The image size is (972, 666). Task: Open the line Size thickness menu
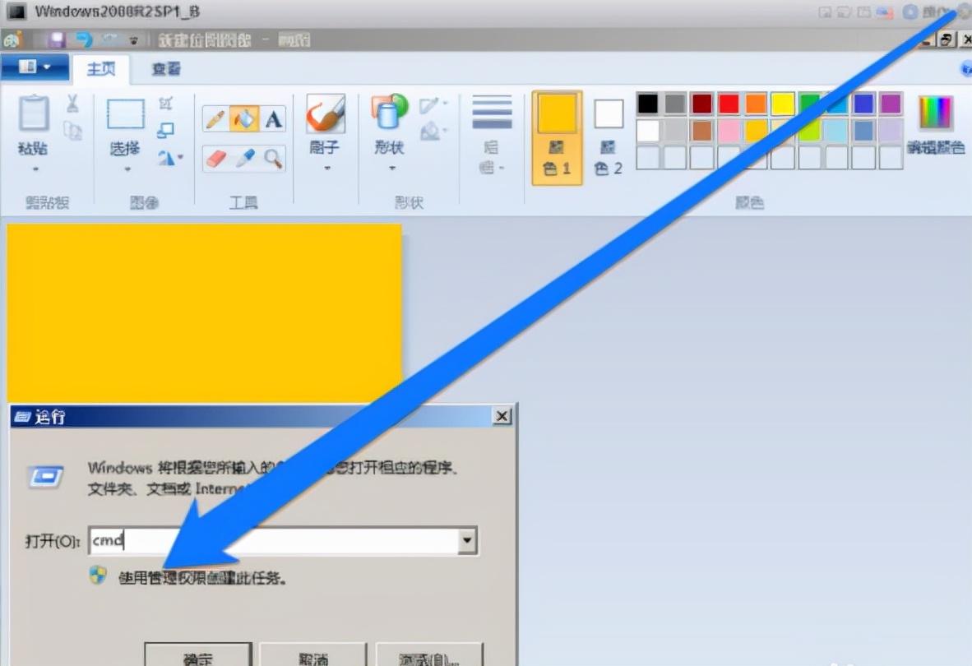[492, 135]
